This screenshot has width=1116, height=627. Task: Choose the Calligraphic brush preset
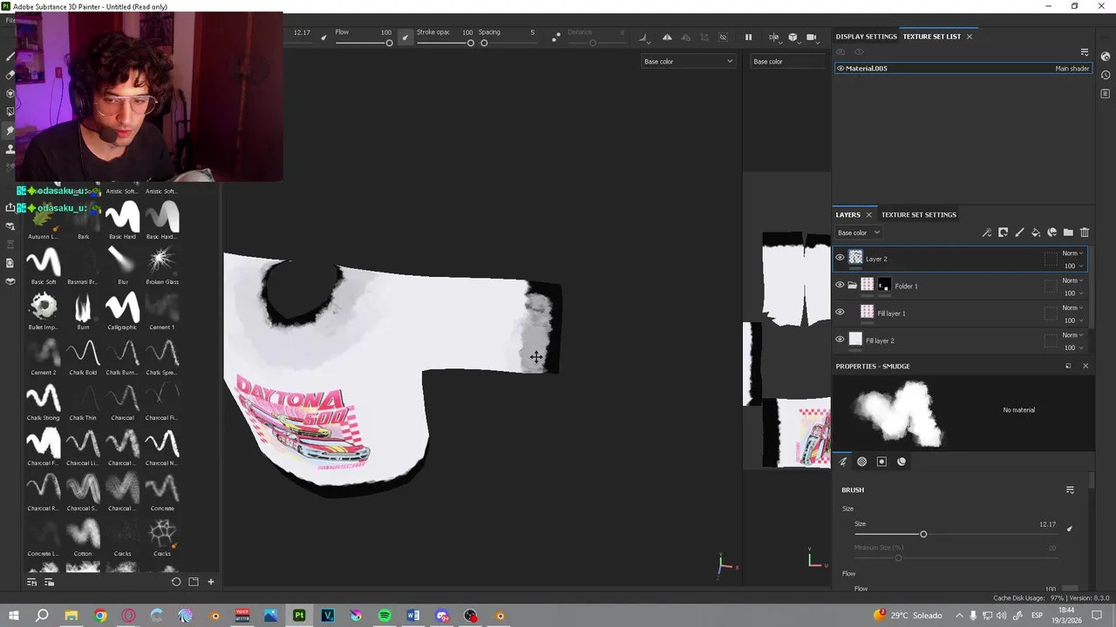click(x=122, y=310)
